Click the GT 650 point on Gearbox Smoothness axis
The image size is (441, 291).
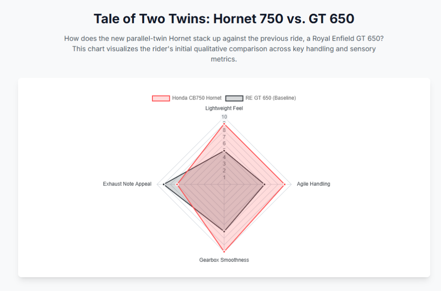point(224,232)
